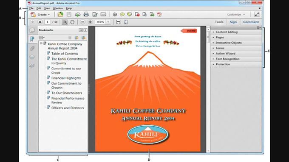
Task: Open the bookmarks options menu dropdown
Action: (x=42, y=38)
